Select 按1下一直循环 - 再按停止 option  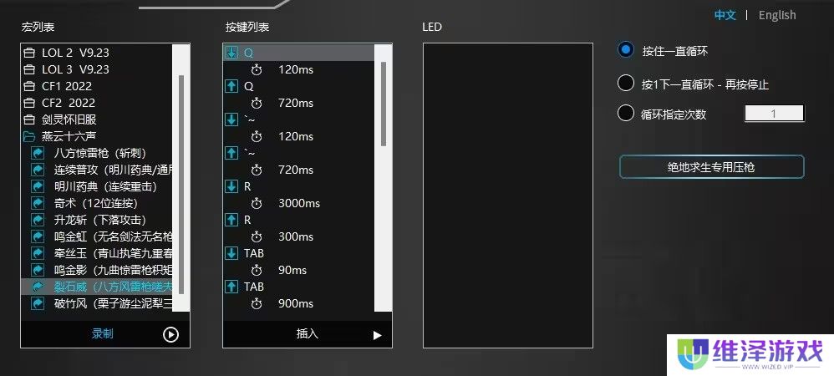click(626, 83)
